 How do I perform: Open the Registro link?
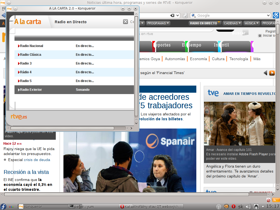point(270,31)
